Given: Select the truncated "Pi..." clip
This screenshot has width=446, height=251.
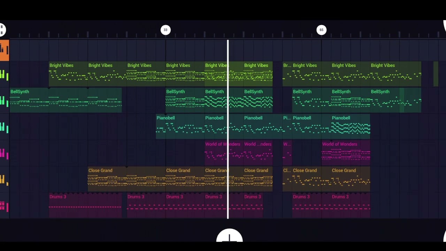Looking at the screenshot, I should [x=287, y=127].
